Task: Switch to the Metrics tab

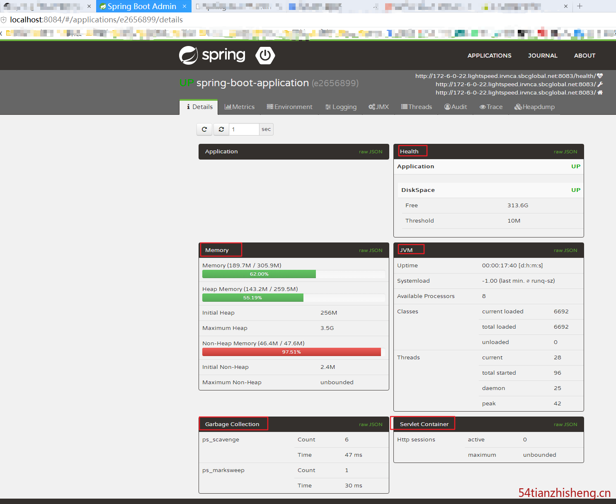Action: point(240,107)
